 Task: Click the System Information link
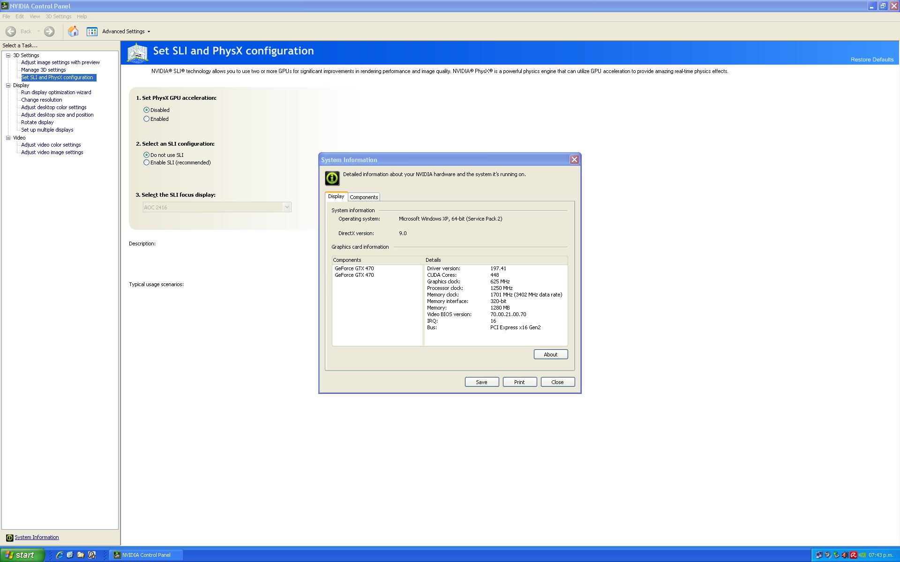pos(37,537)
